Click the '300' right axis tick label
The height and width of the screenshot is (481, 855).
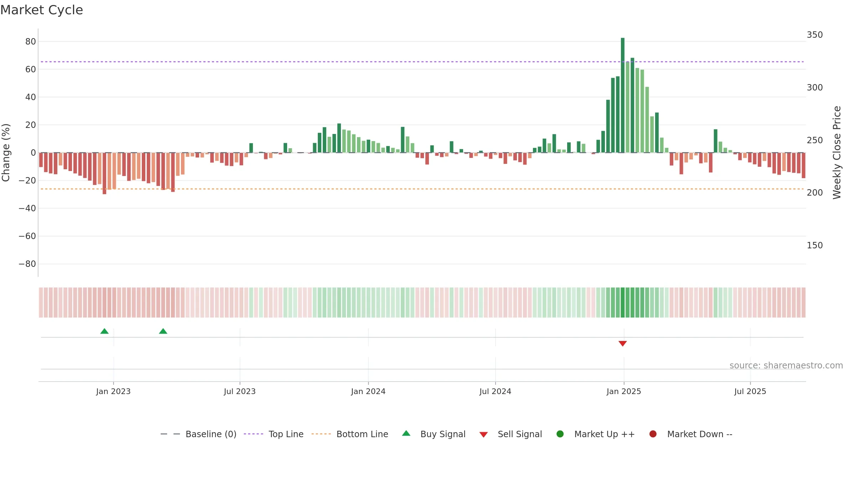(815, 88)
